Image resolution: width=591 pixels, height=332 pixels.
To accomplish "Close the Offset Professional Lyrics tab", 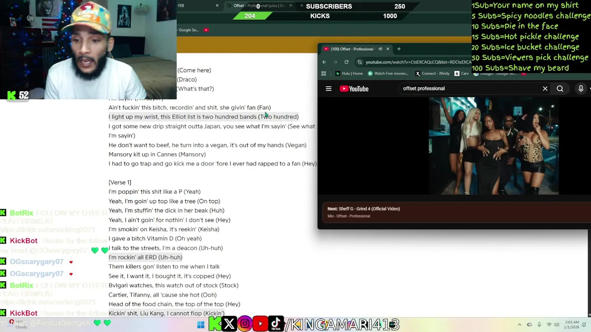I will 290,6.
